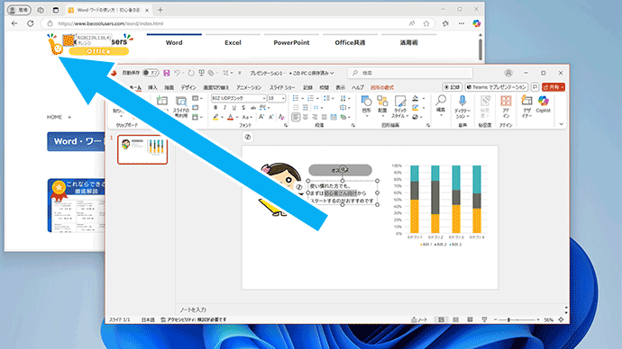622x349 pixels.
Task: Switch to Slide Sorter view in status bar
Action: click(455, 319)
